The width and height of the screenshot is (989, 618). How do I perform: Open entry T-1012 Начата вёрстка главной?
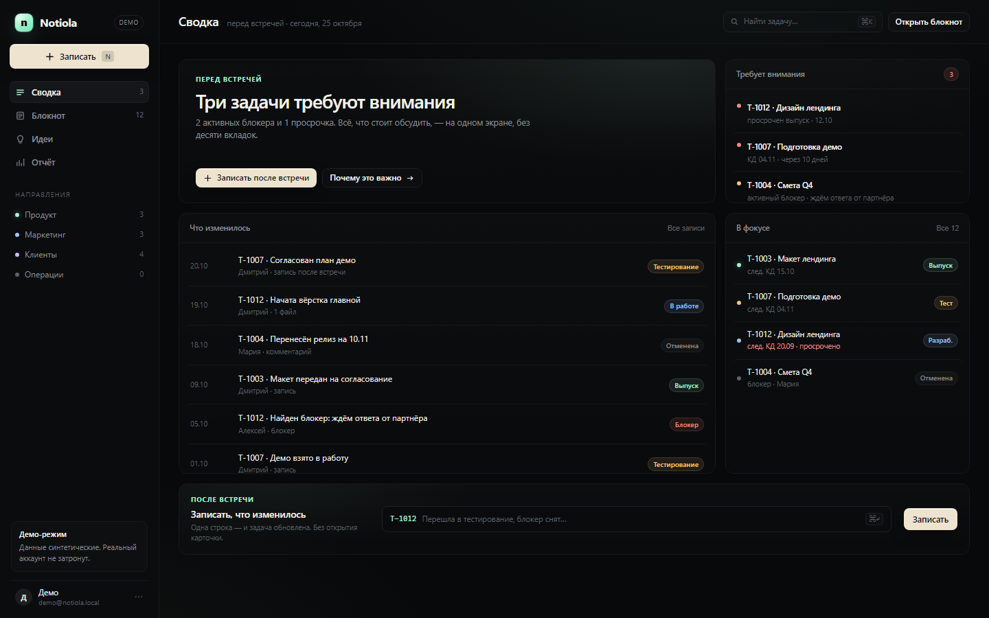(x=447, y=306)
